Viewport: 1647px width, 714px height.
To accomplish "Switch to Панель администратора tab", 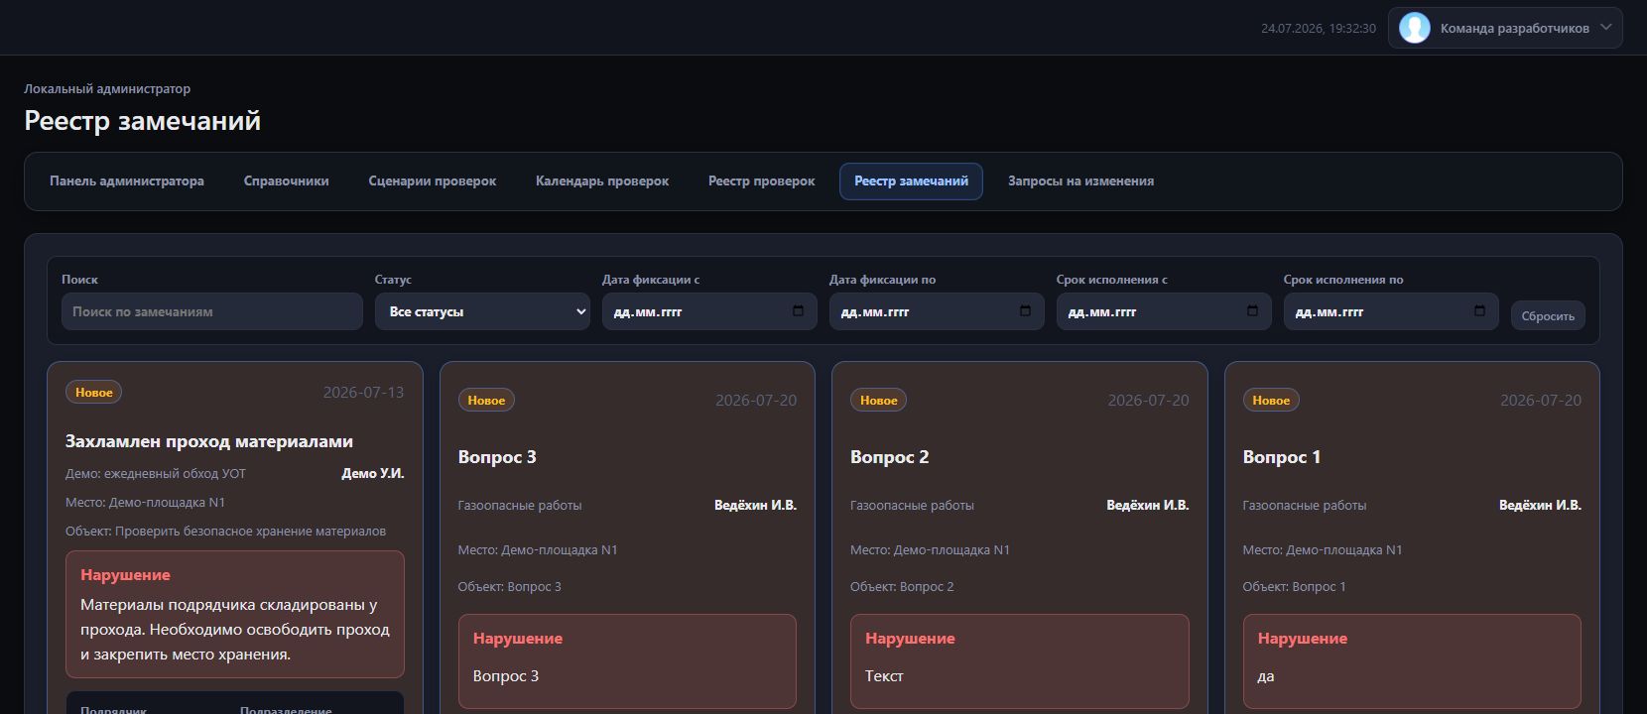I will [127, 181].
